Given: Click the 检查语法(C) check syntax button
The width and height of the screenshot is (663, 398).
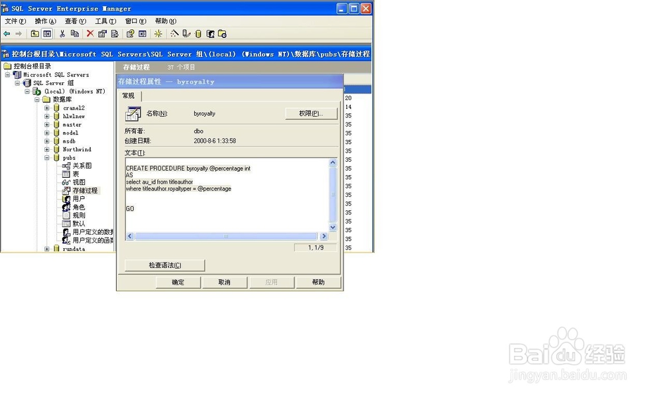Looking at the screenshot, I should coord(165,265).
